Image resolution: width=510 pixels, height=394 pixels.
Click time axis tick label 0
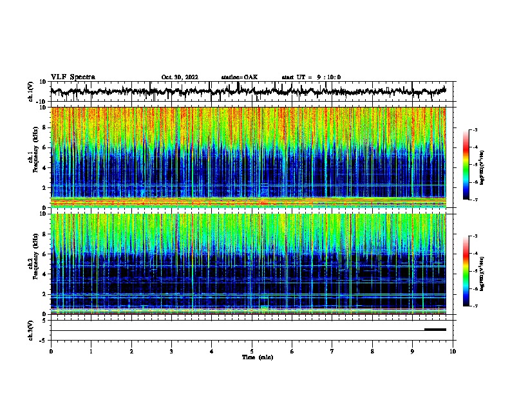point(51,351)
